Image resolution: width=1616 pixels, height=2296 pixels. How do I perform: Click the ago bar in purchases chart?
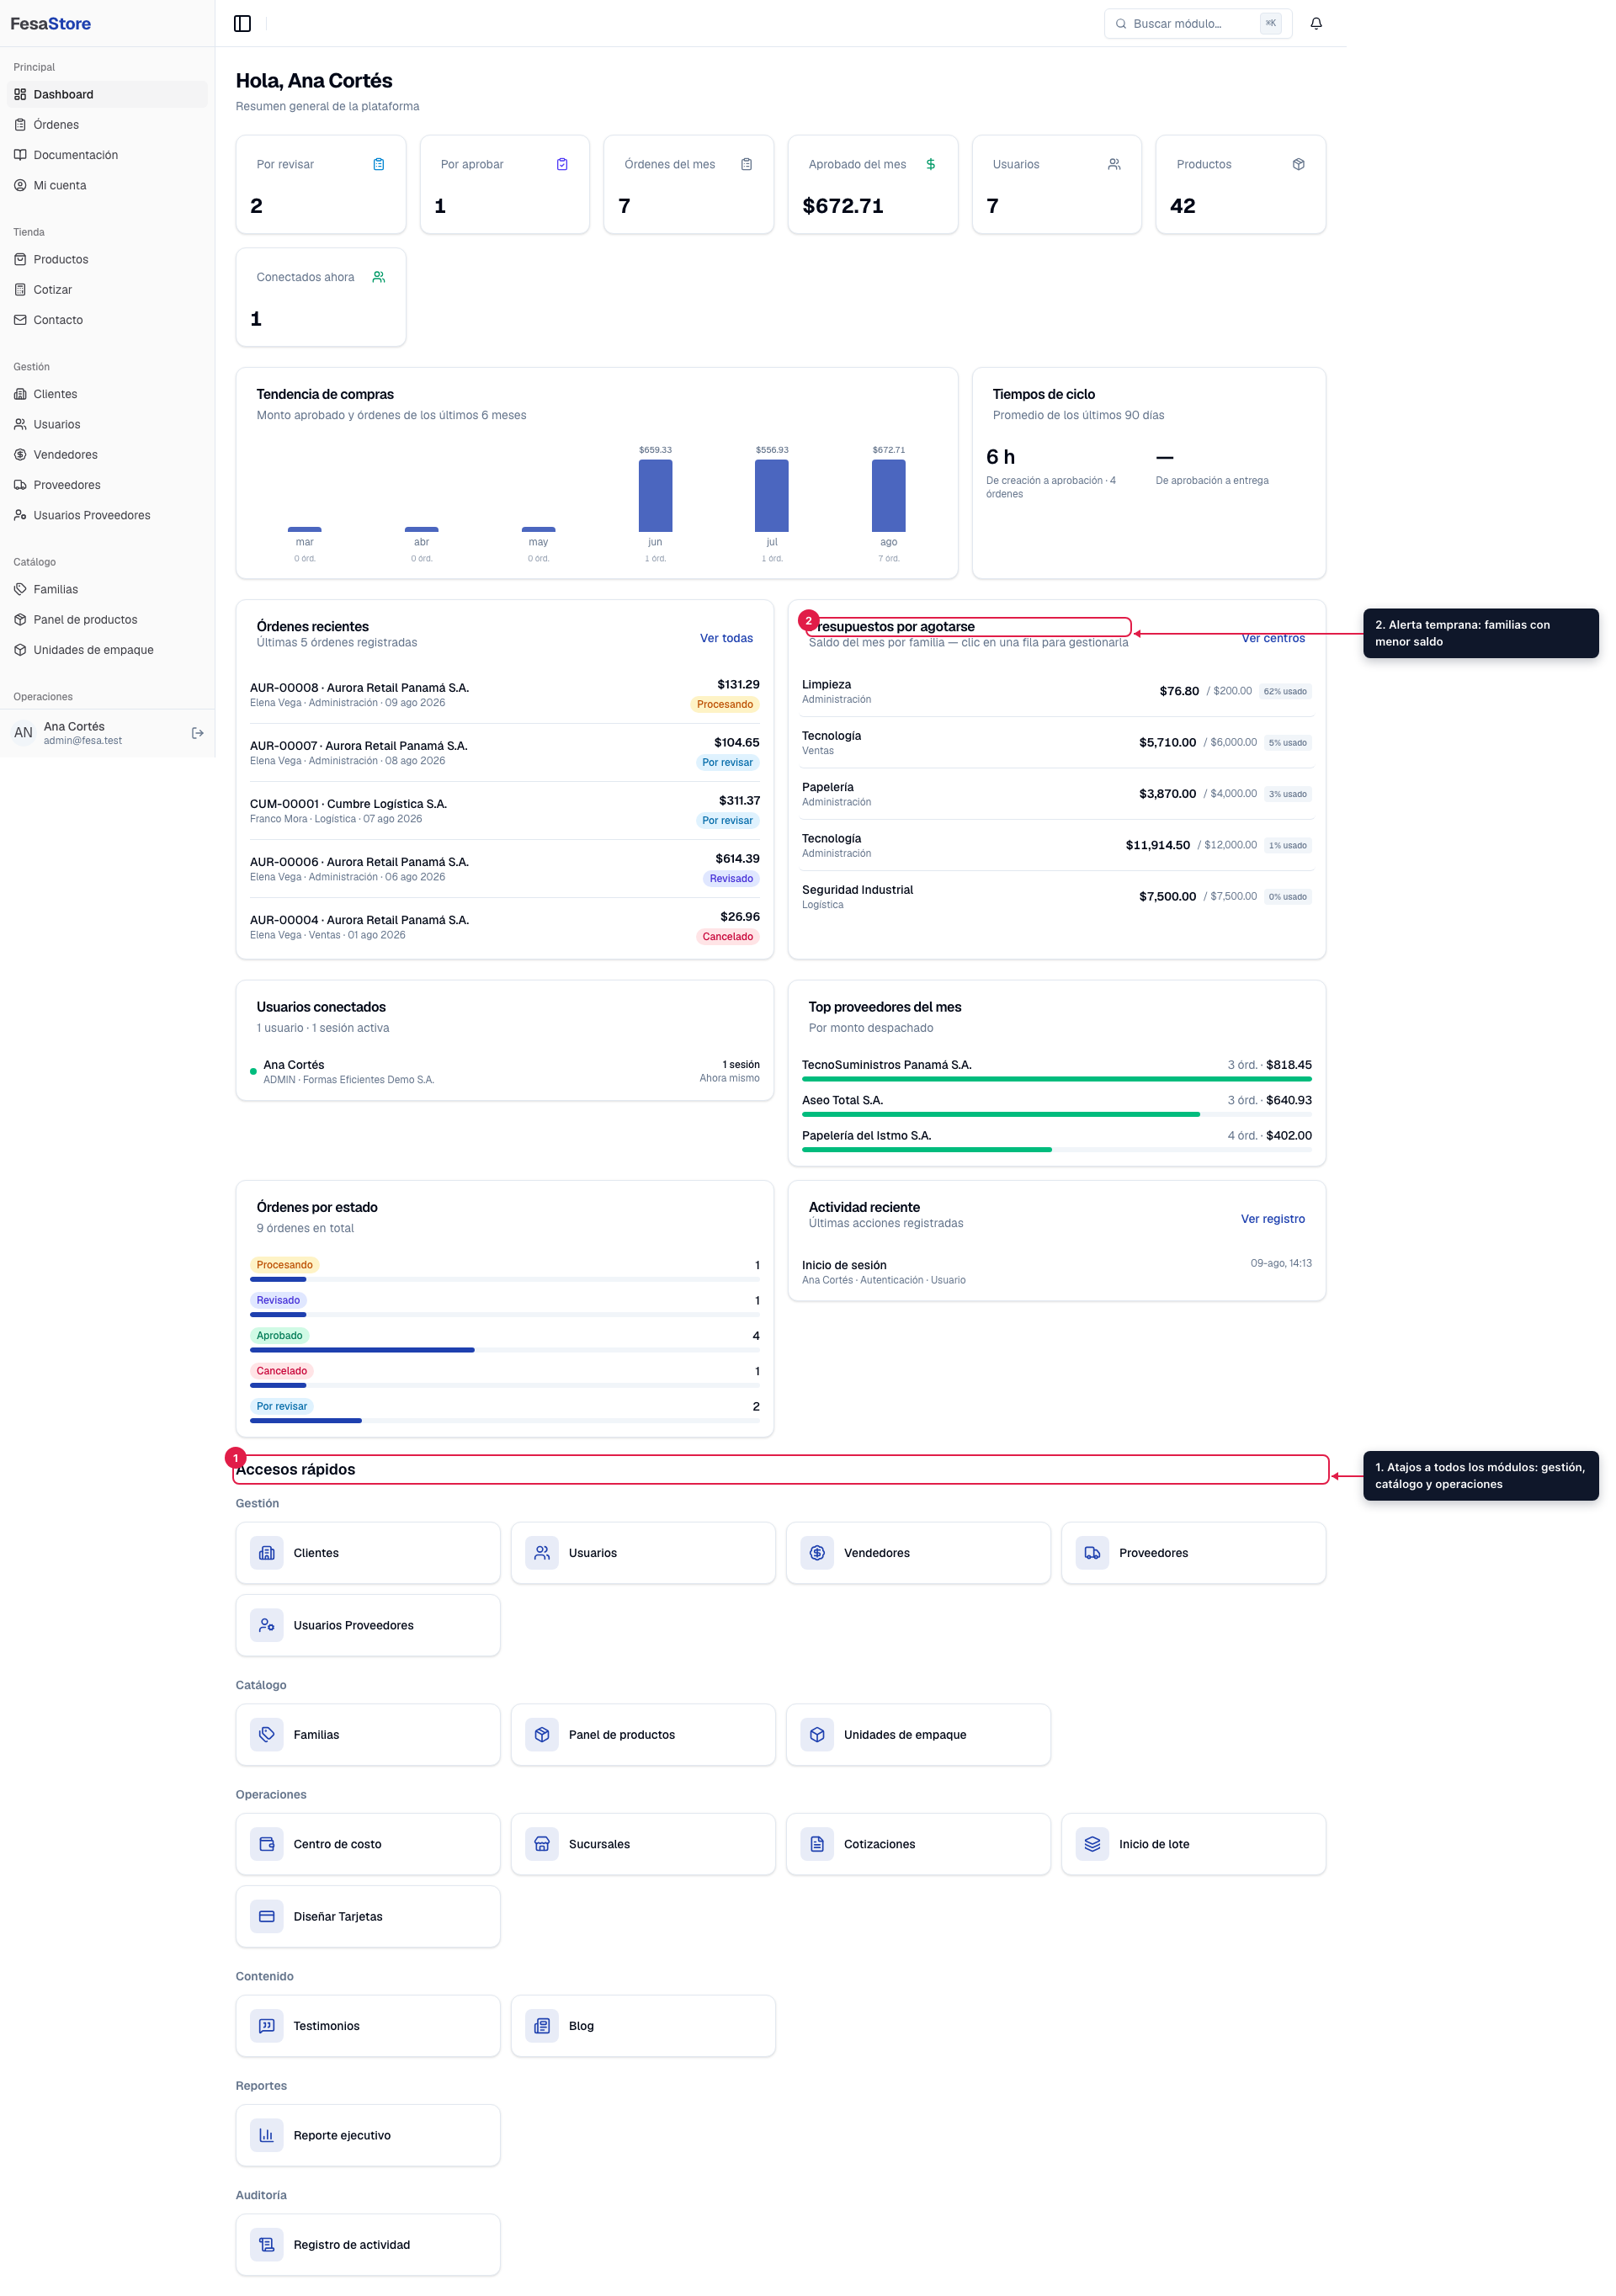click(888, 495)
